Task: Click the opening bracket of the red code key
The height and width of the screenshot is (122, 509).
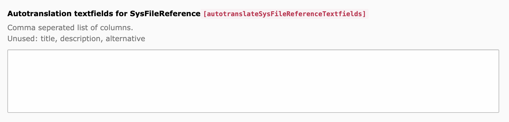Action: click(205, 14)
